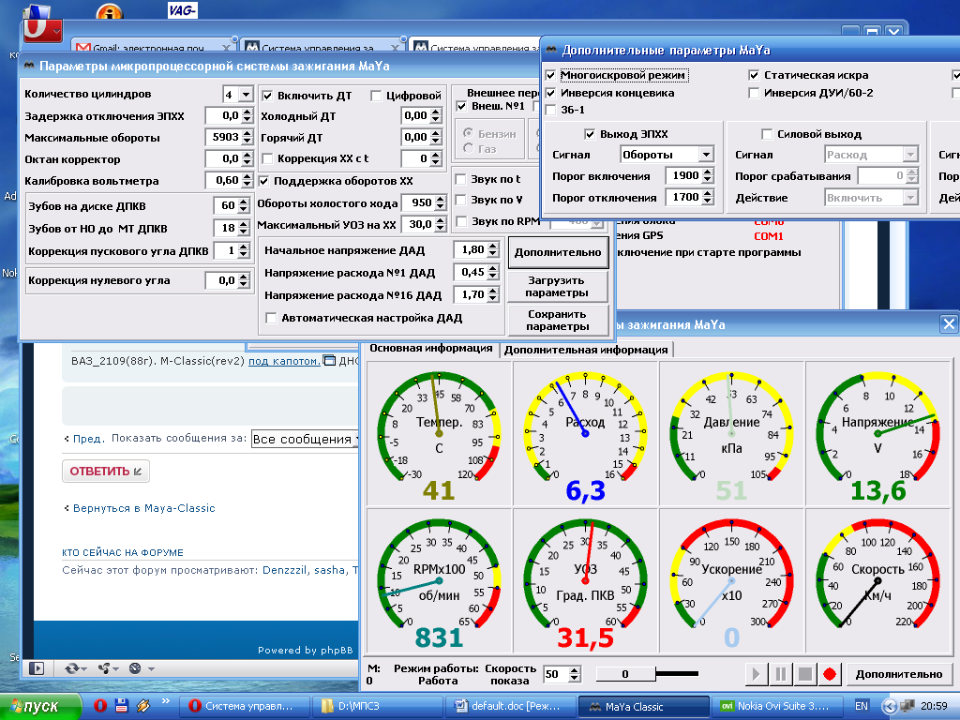The width and height of the screenshot is (960, 720).
Task: Open Opera Turbo speedometer icon in status bar
Action: pos(135,668)
